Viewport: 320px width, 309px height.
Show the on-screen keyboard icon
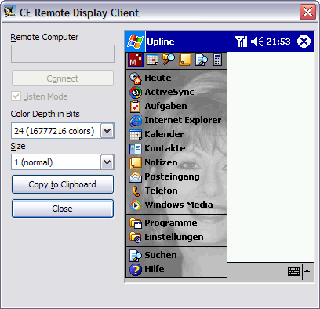294,271
